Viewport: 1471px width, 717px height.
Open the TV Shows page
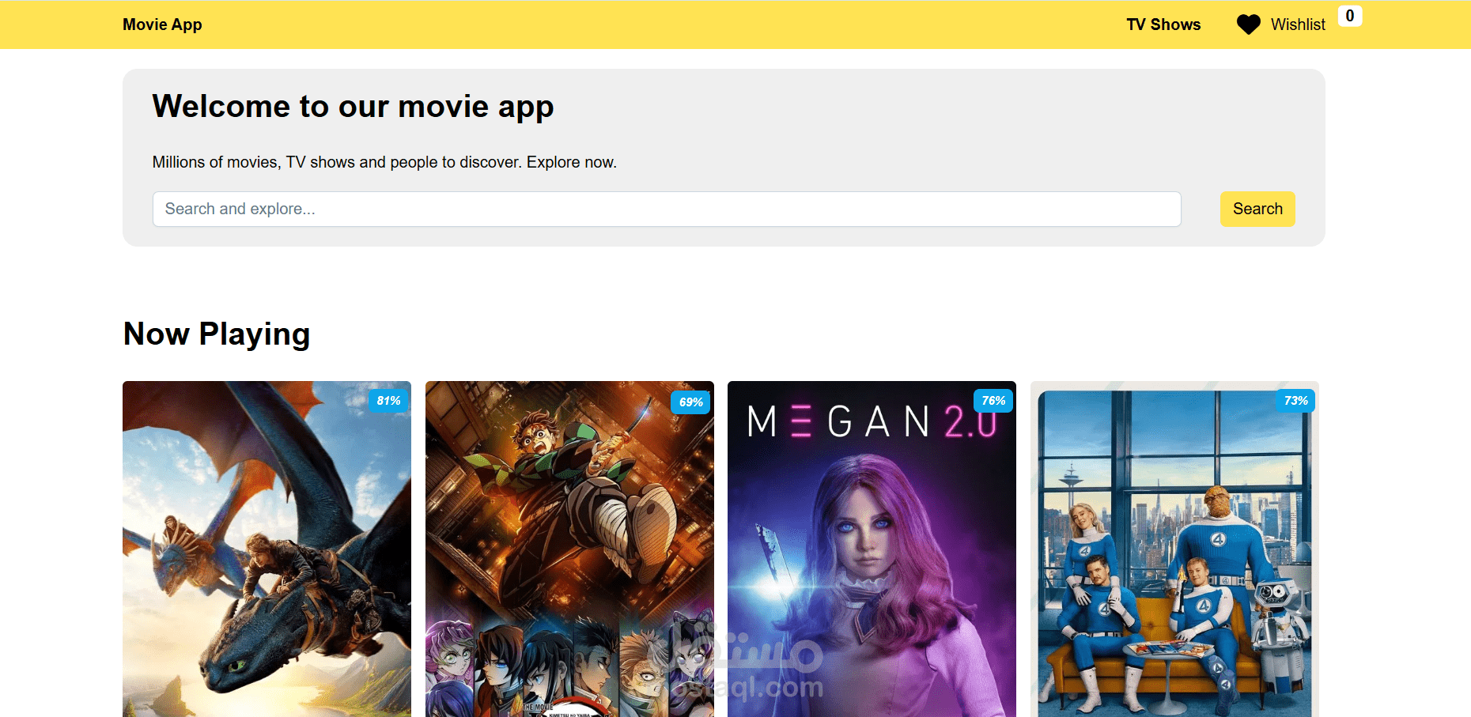point(1163,25)
